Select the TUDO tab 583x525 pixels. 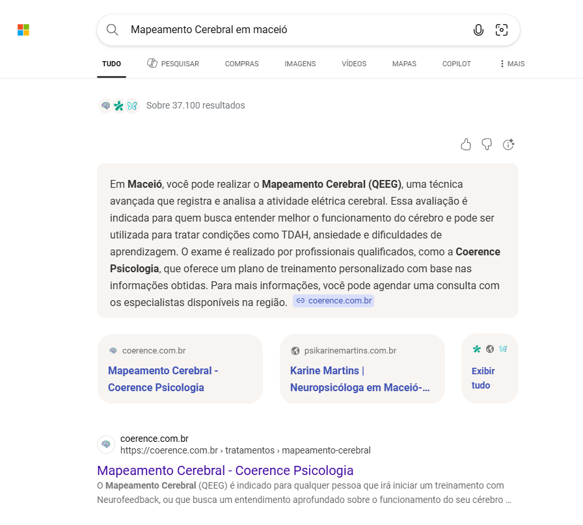pos(111,64)
